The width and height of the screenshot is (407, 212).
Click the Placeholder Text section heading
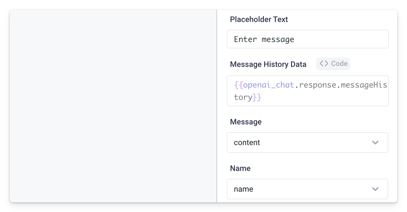[x=259, y=19]
